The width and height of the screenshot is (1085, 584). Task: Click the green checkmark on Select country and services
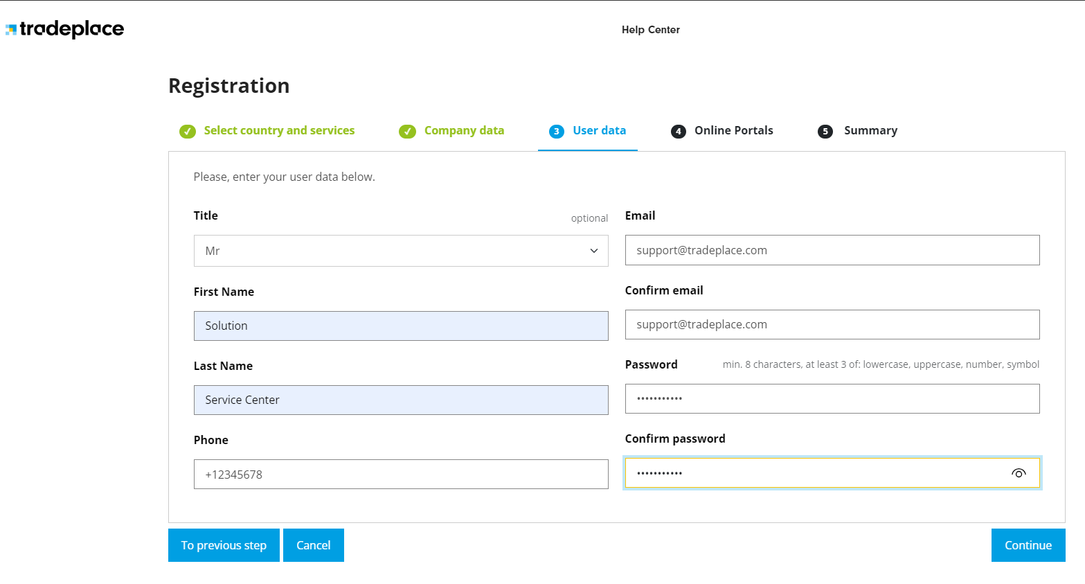tap(187, 130)
